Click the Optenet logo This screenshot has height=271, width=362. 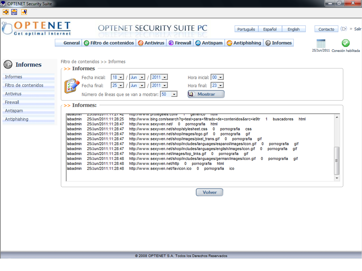37,29
